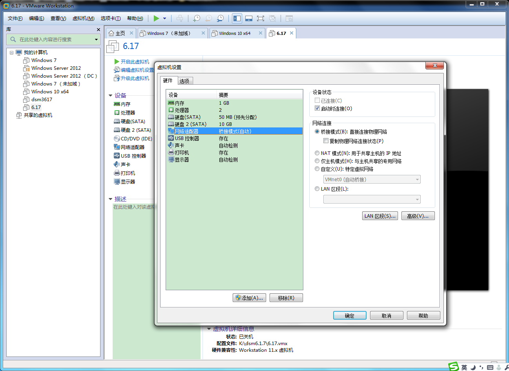
Task: Click 网络适配器 device in main window summary
Action: (129, 147)
